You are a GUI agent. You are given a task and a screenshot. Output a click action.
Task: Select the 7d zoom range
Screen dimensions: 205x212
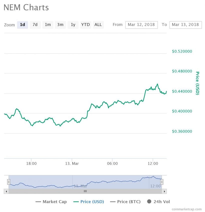(x=35, y=25)
